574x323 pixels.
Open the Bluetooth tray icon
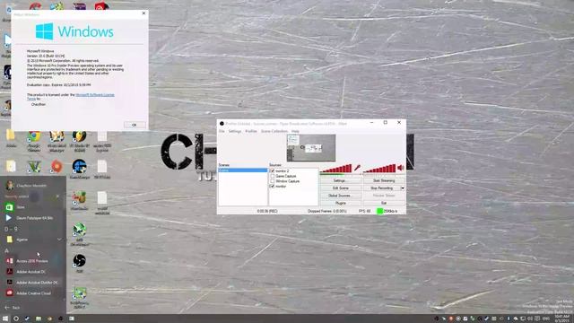click(x=509, y=319)
